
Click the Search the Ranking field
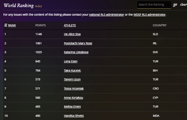154,5
